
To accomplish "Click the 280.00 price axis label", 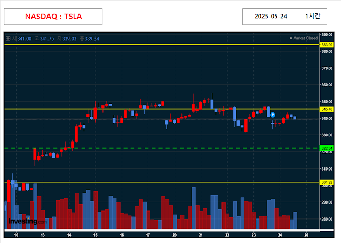I will (x=327, y=219).
